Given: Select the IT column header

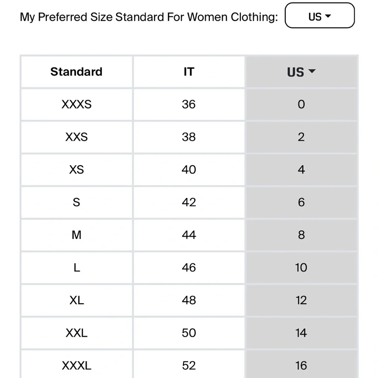Looking at the screenshot, I should (x=189, y=71).
